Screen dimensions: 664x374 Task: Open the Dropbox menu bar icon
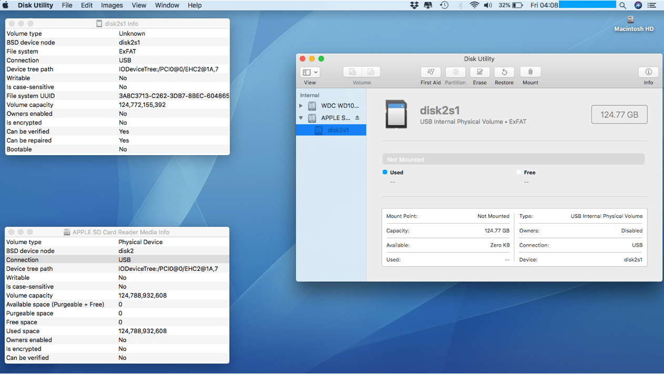(x=414, y=5)
